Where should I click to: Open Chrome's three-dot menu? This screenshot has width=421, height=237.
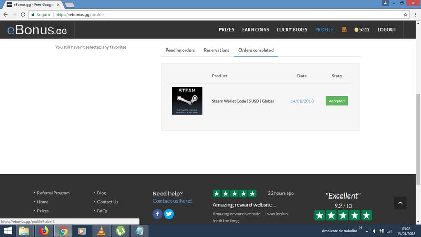click(x=416, y=15)
